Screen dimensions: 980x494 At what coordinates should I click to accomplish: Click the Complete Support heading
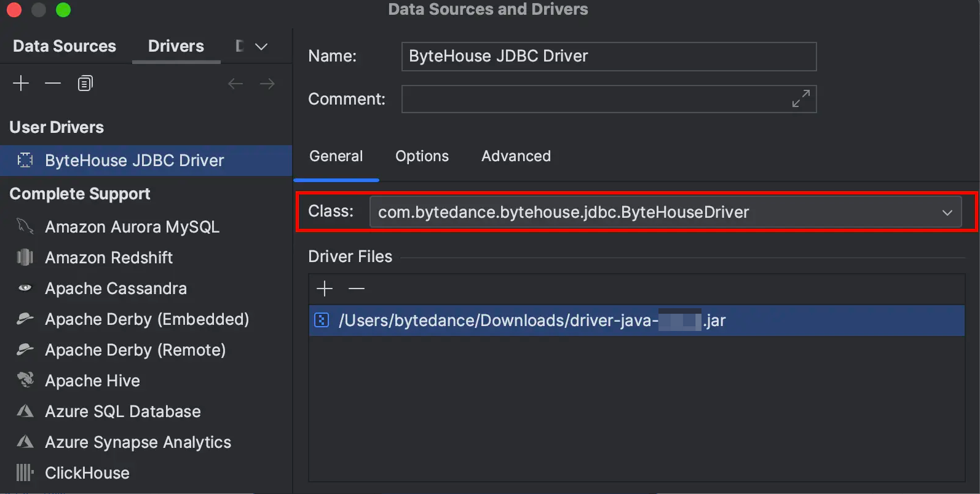click(80, 194)
